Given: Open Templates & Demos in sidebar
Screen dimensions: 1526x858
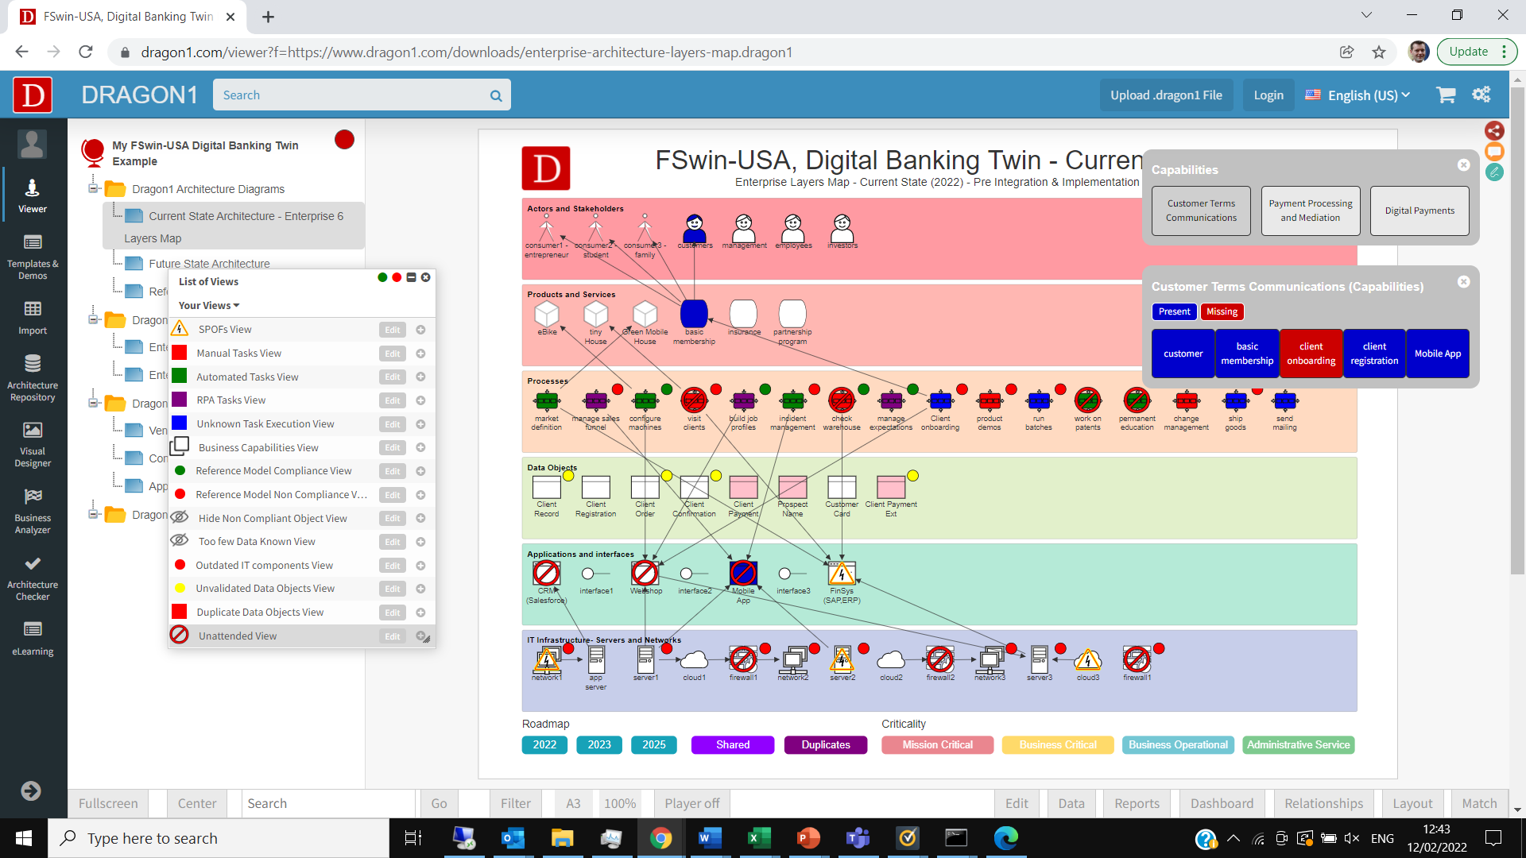Looking at the screenshot, I should (x=33, y=257).
